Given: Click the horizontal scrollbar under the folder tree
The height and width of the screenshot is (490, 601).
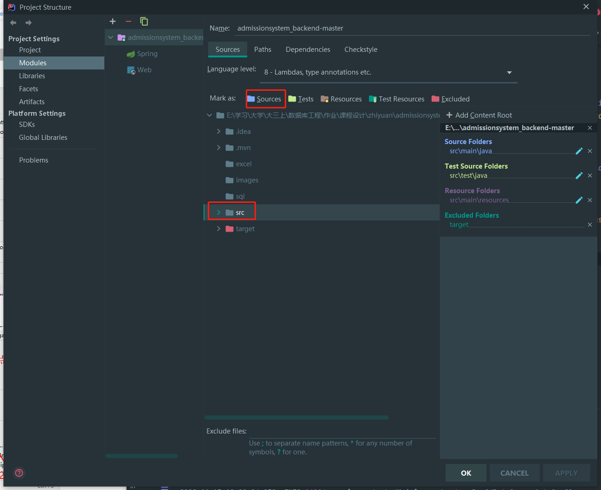Looking at the screenshot, I should [x=296, y=417].
